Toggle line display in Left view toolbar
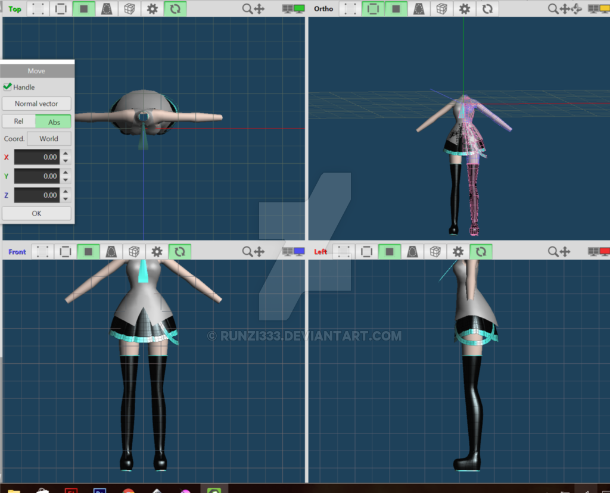Screen dimensions: 610x493 click(x=366, y=251)
